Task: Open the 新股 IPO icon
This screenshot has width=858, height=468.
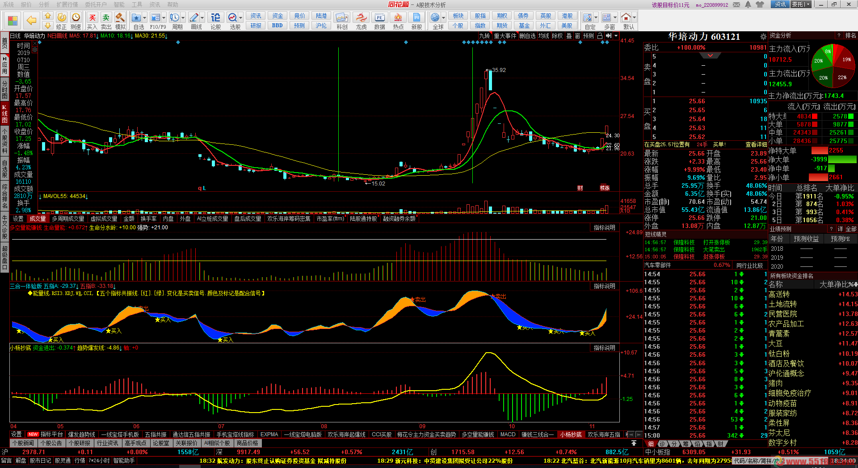Action: pos(416,20)
